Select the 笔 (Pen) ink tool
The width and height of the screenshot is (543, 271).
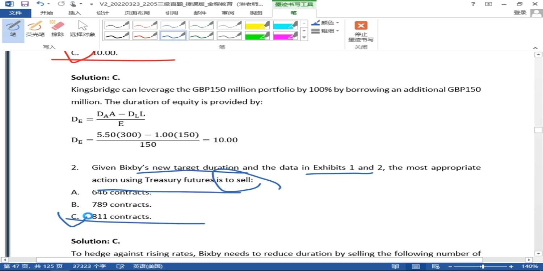coord(13,29)
